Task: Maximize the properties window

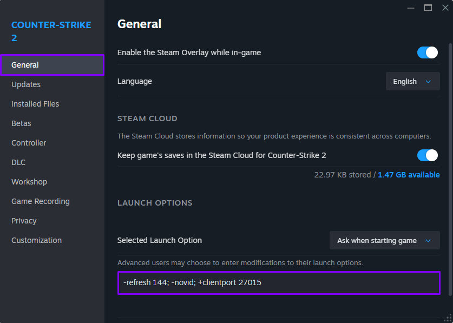Action: [x=428, y=8]
